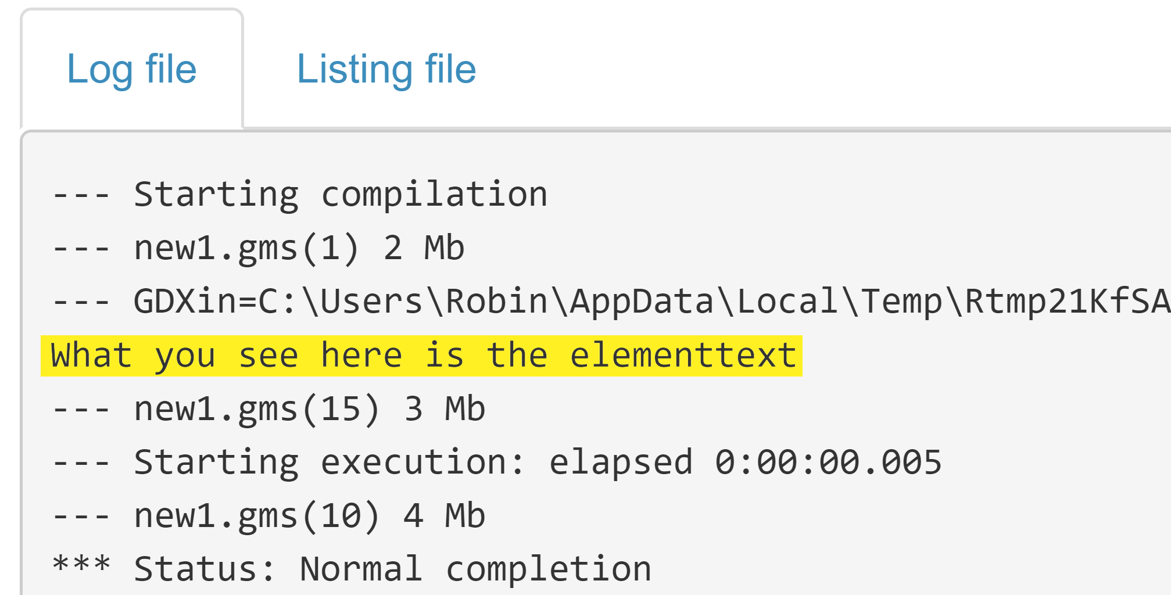Click the word "elementtext" in highlighted line
The width and height of the screenshot is (1171, 595).
coord(683,356)
